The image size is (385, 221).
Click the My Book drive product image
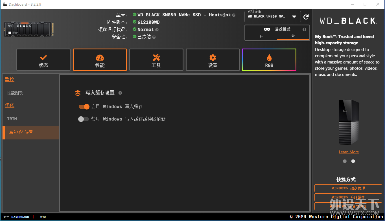(x=349, y=122)
